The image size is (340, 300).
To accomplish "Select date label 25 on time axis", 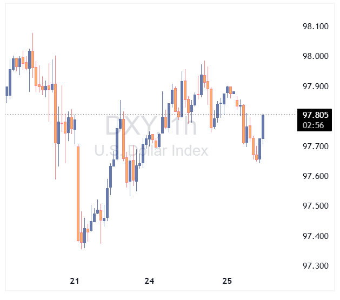I will pyautogui.click(x=227, y=281).
